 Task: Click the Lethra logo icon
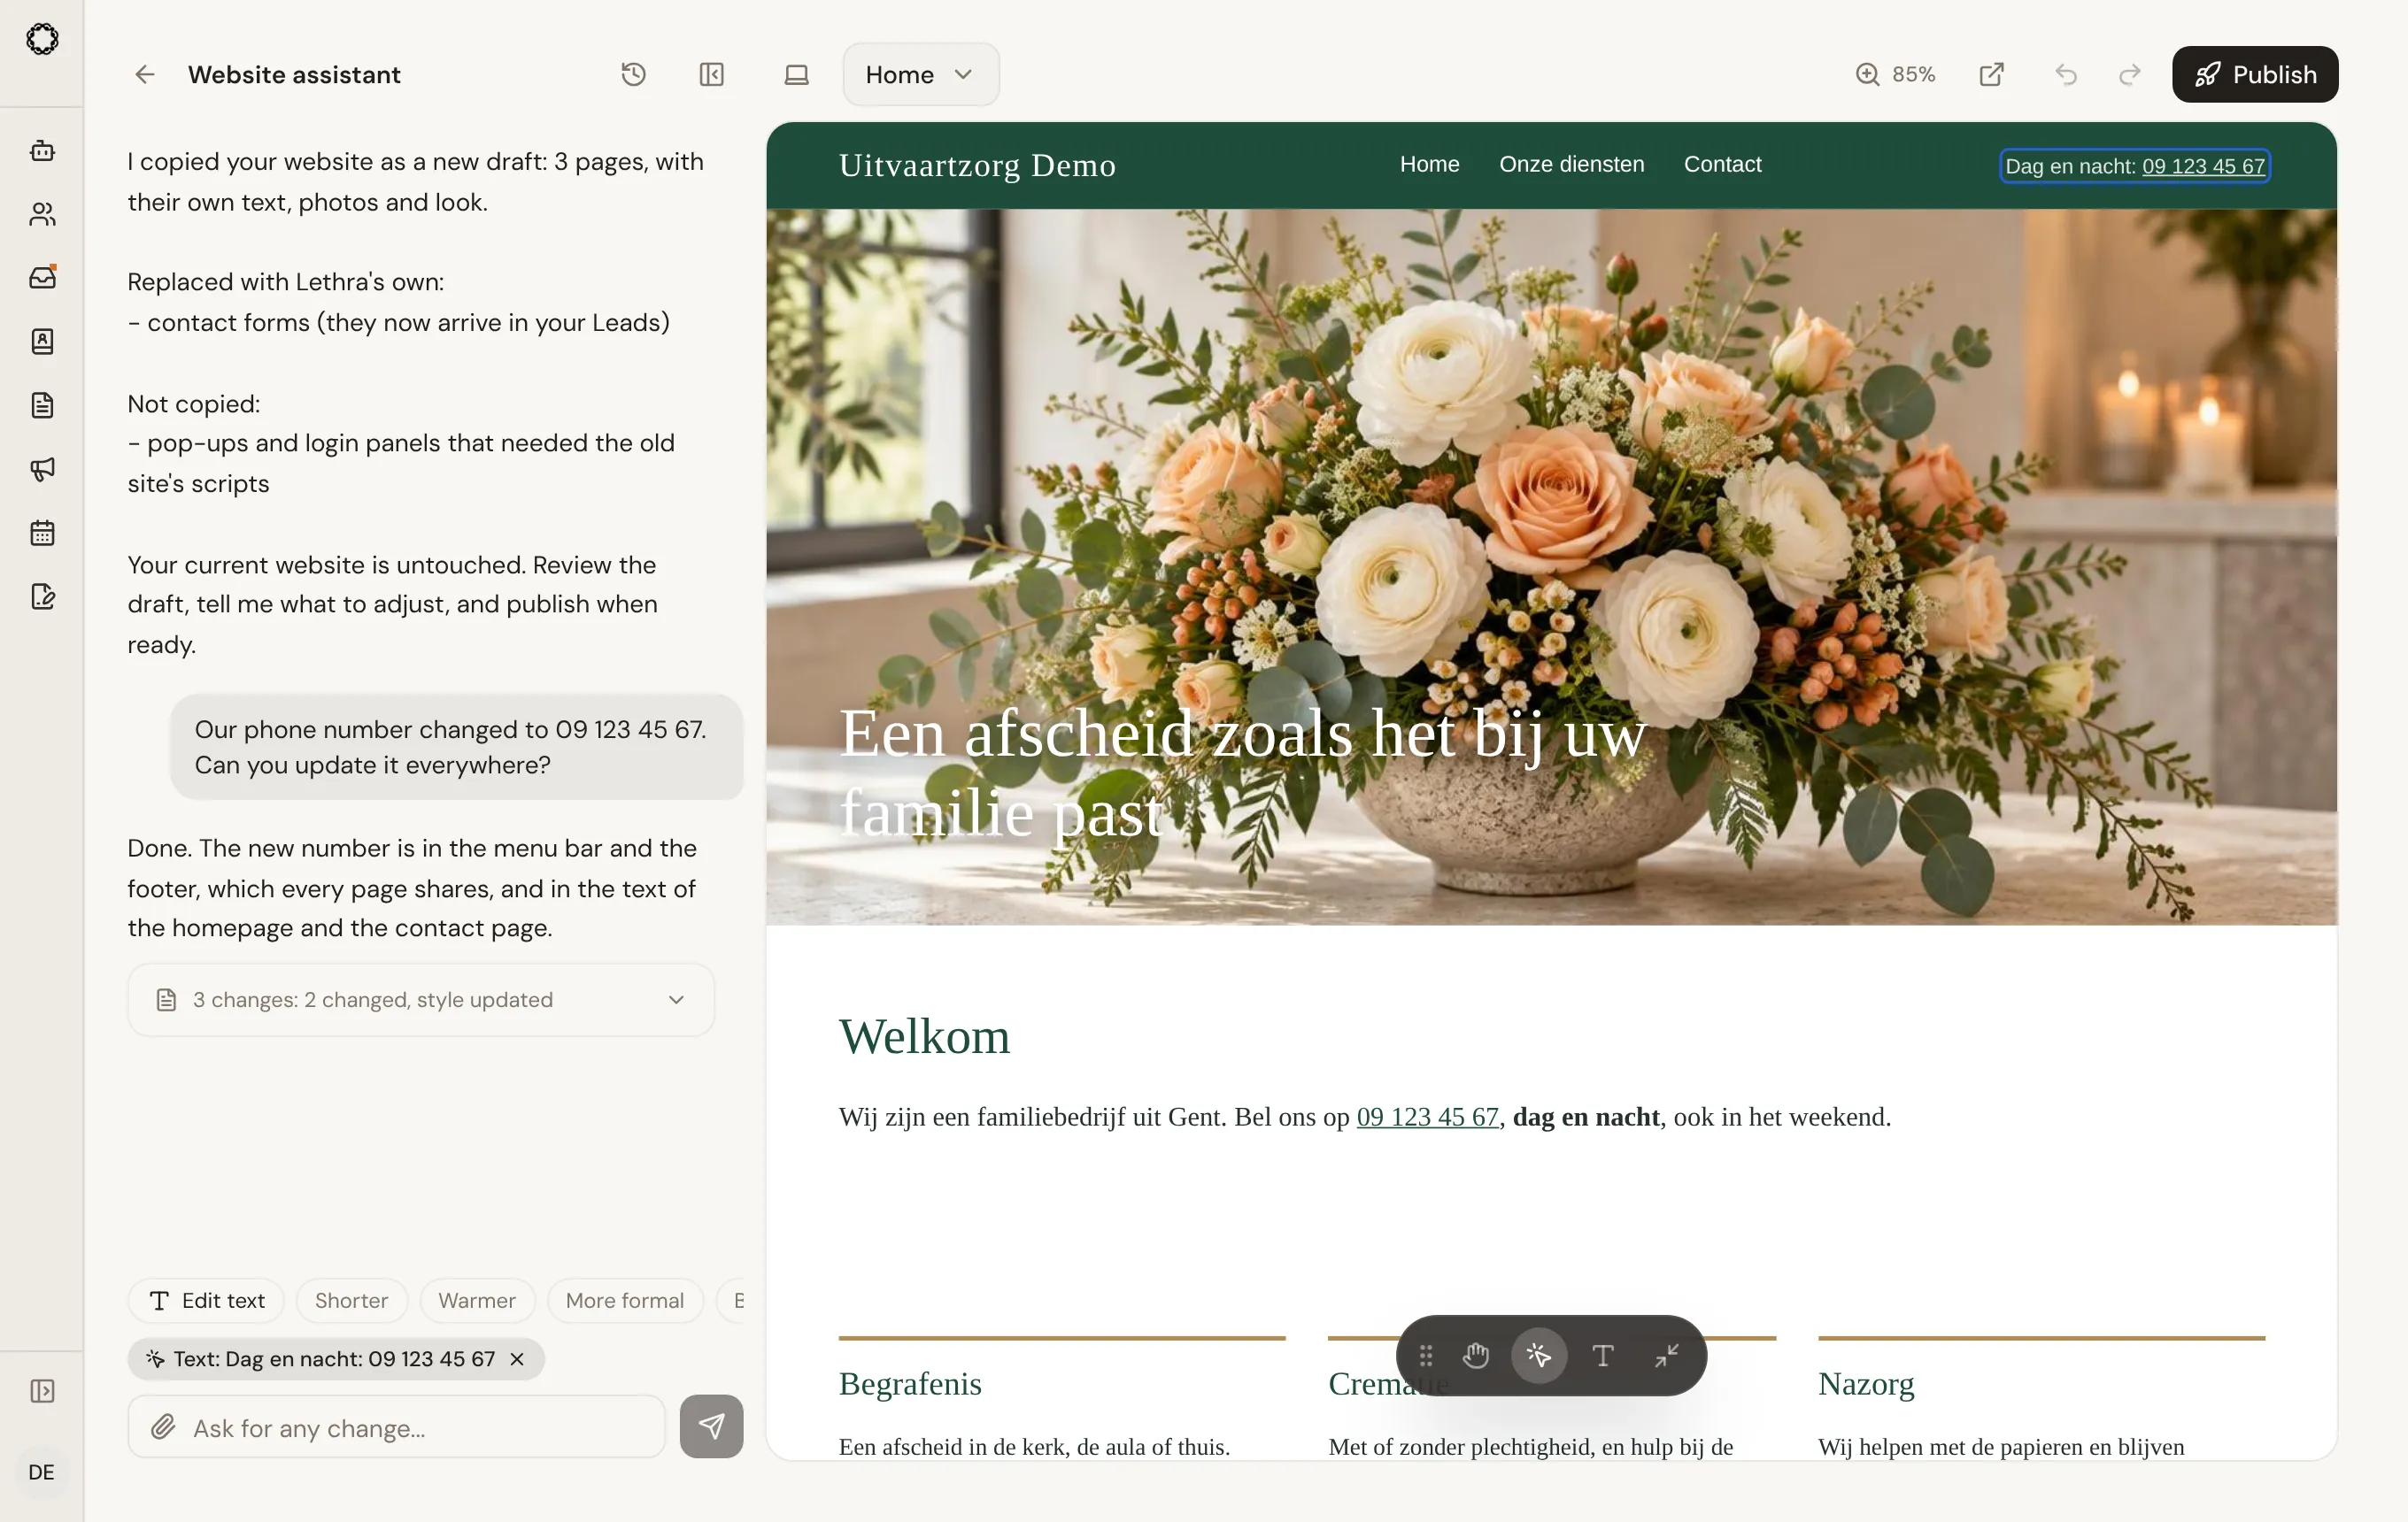coord(42,40)
